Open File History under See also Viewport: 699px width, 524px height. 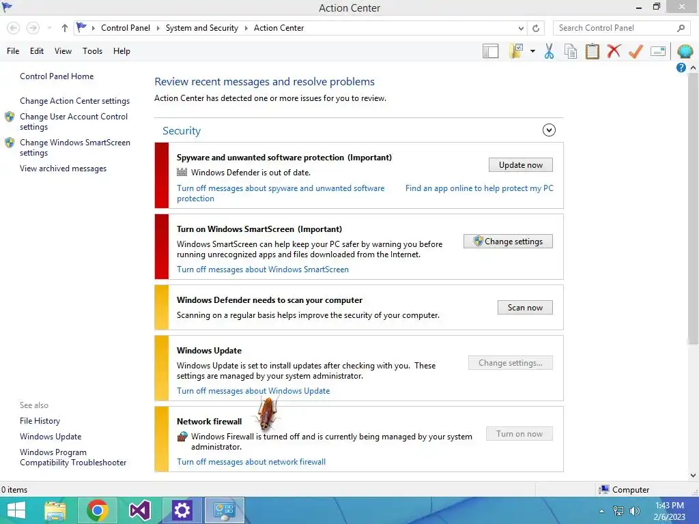(x=40, y=420)
